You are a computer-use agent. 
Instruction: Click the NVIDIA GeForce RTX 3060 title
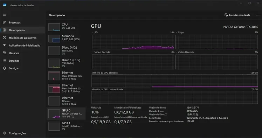(241, 27)
